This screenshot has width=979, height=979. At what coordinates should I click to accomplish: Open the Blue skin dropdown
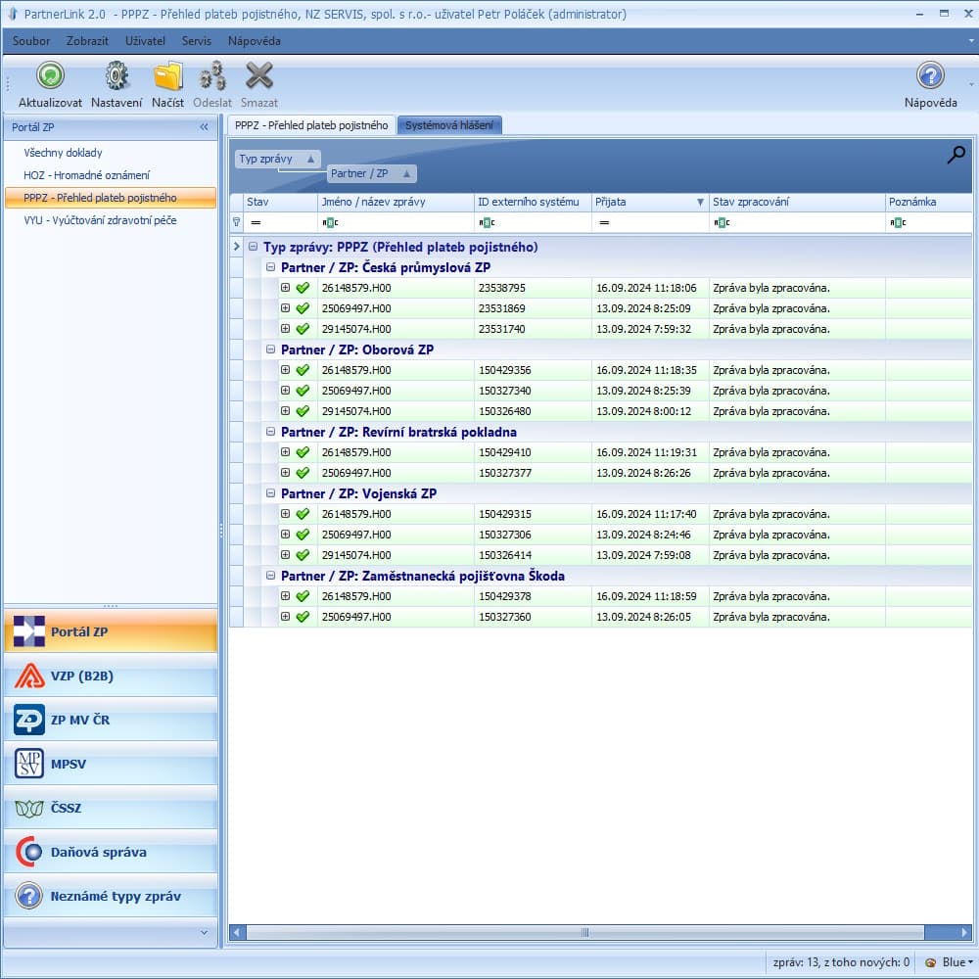(x=957, y=962)
